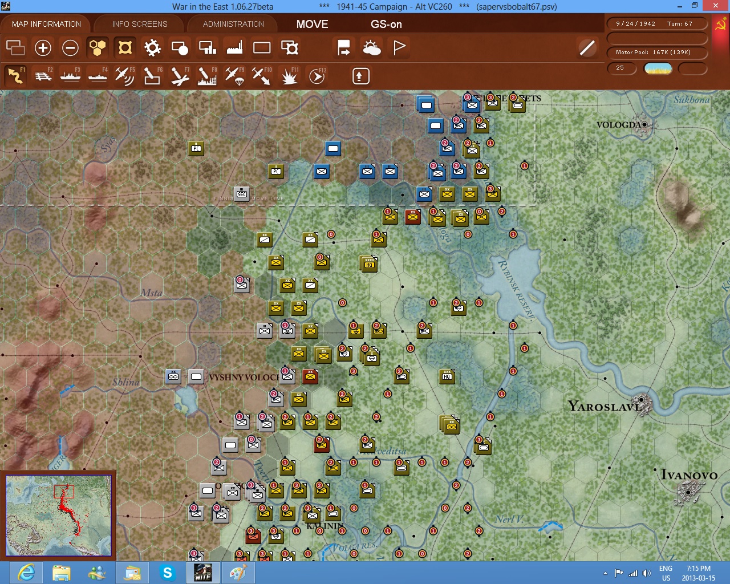Click the Ivanovo city on the map
730x584 pixels.
688,492
